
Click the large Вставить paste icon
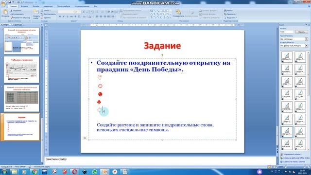point(5,12)
